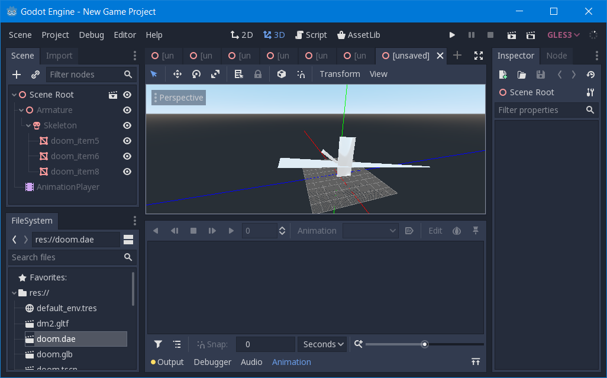The height and width of the screenshot is (378, 607).
Task: Instance a scene via the chain link icon
Action: (x=35, y=75)
